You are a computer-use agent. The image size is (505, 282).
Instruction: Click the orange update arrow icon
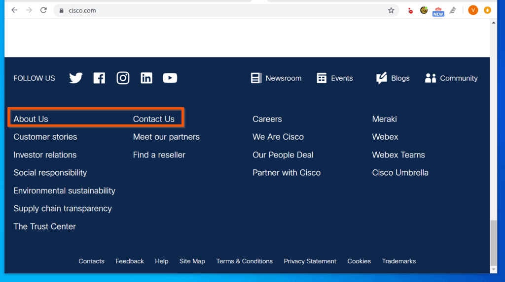coord(487,10)
